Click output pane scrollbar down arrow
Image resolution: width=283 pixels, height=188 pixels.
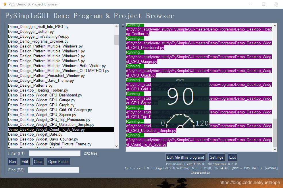coord(275,149)
